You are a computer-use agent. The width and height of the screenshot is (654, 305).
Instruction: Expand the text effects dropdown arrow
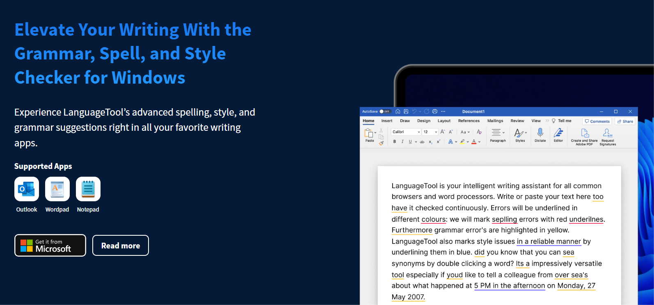pyautogui.click(x=456, y=142)
